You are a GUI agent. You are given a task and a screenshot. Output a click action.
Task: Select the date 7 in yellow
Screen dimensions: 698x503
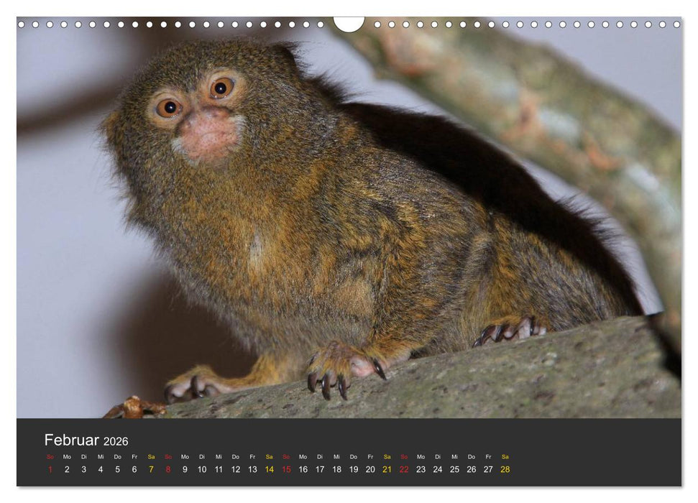coord(151,469)
